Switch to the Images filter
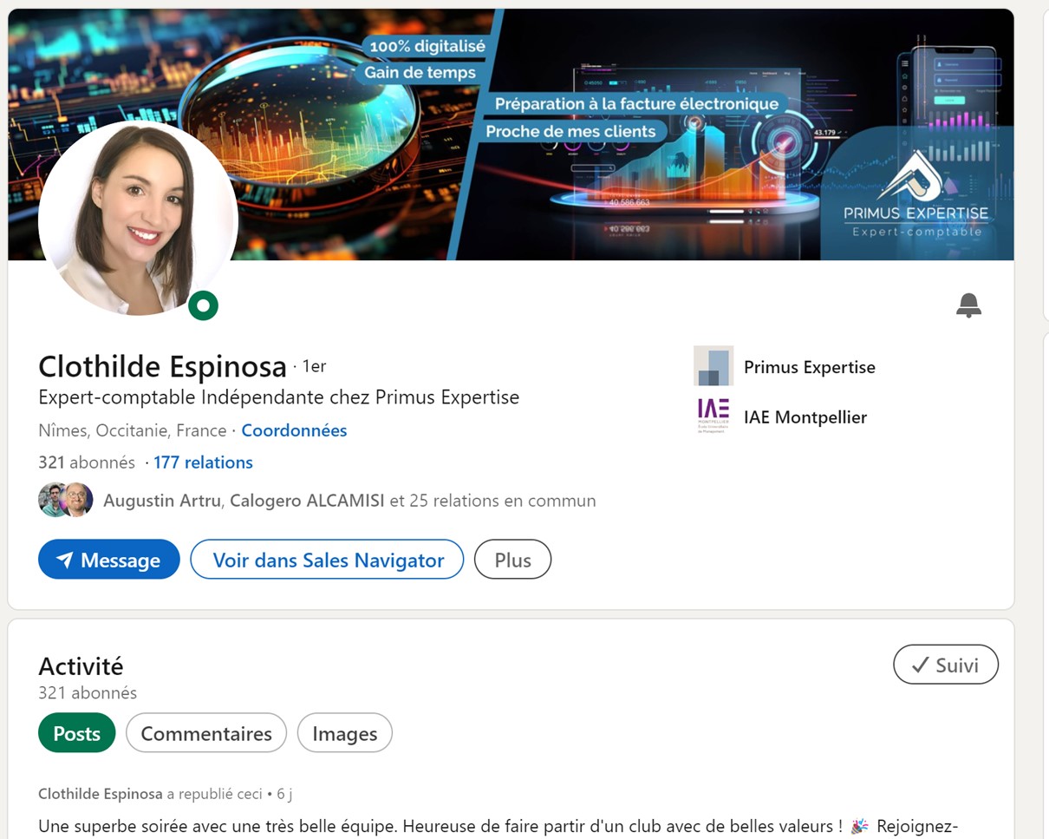Screen dimensions: 1049x839 click(x=344, y=733)
